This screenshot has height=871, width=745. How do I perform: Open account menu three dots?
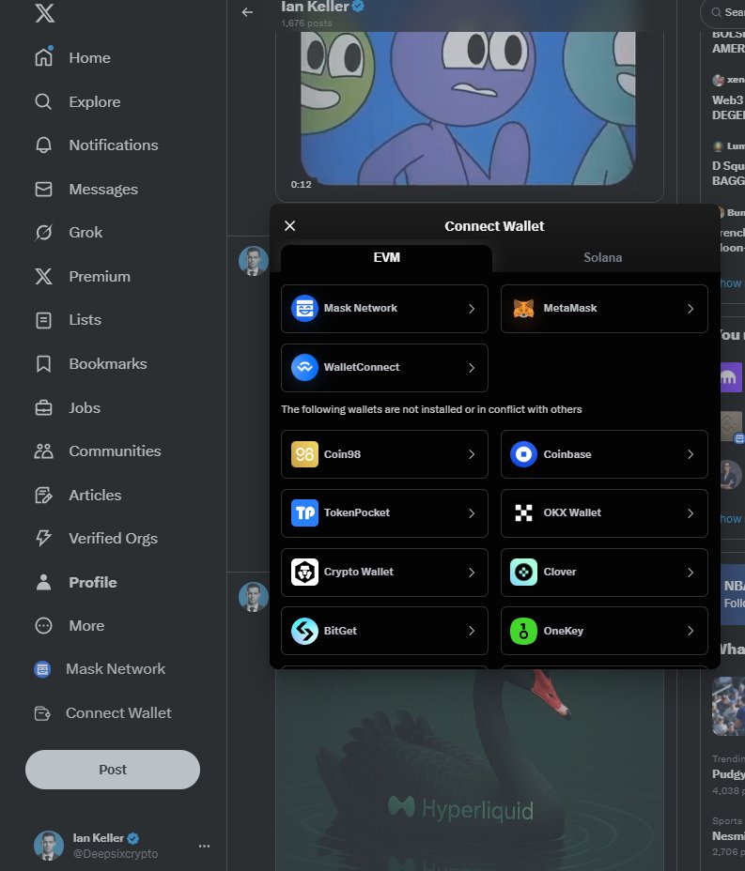pos(204,846)
